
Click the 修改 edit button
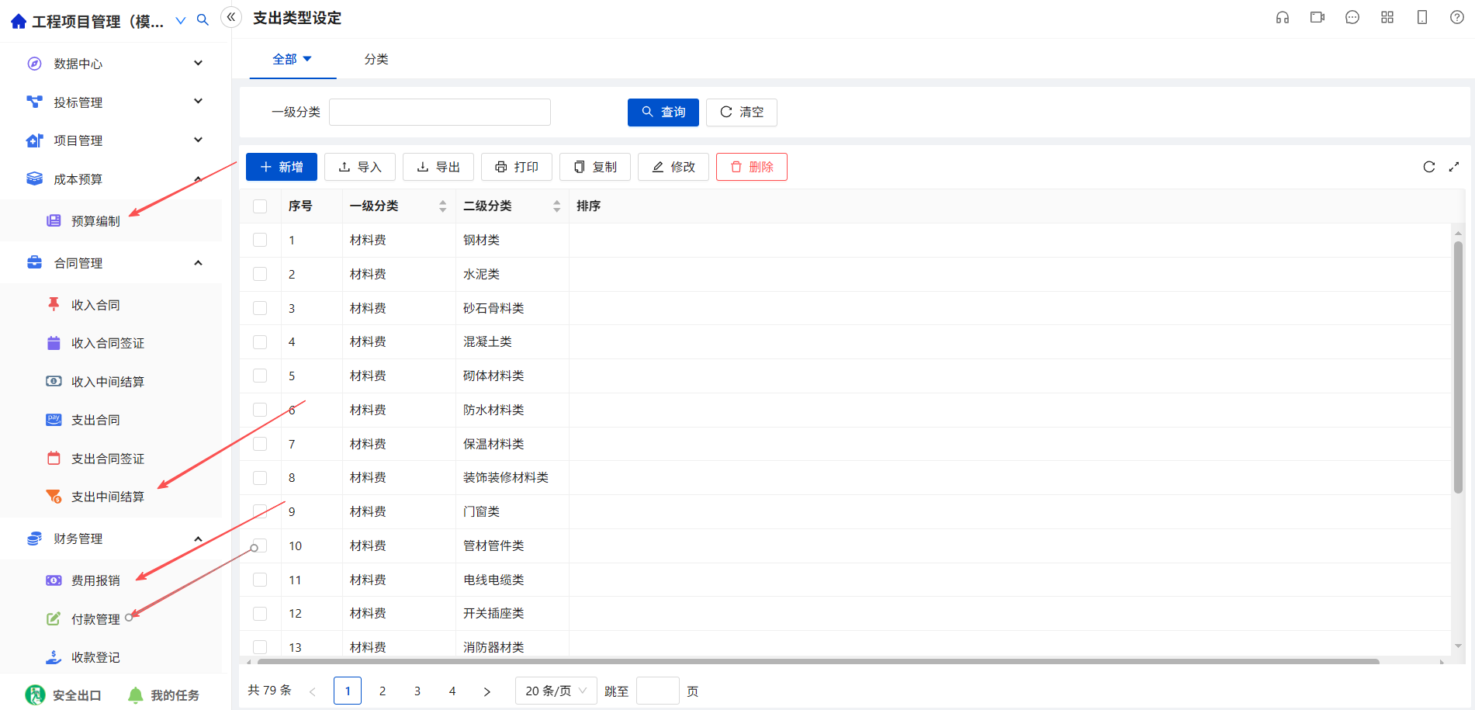(x=673, y=167)
